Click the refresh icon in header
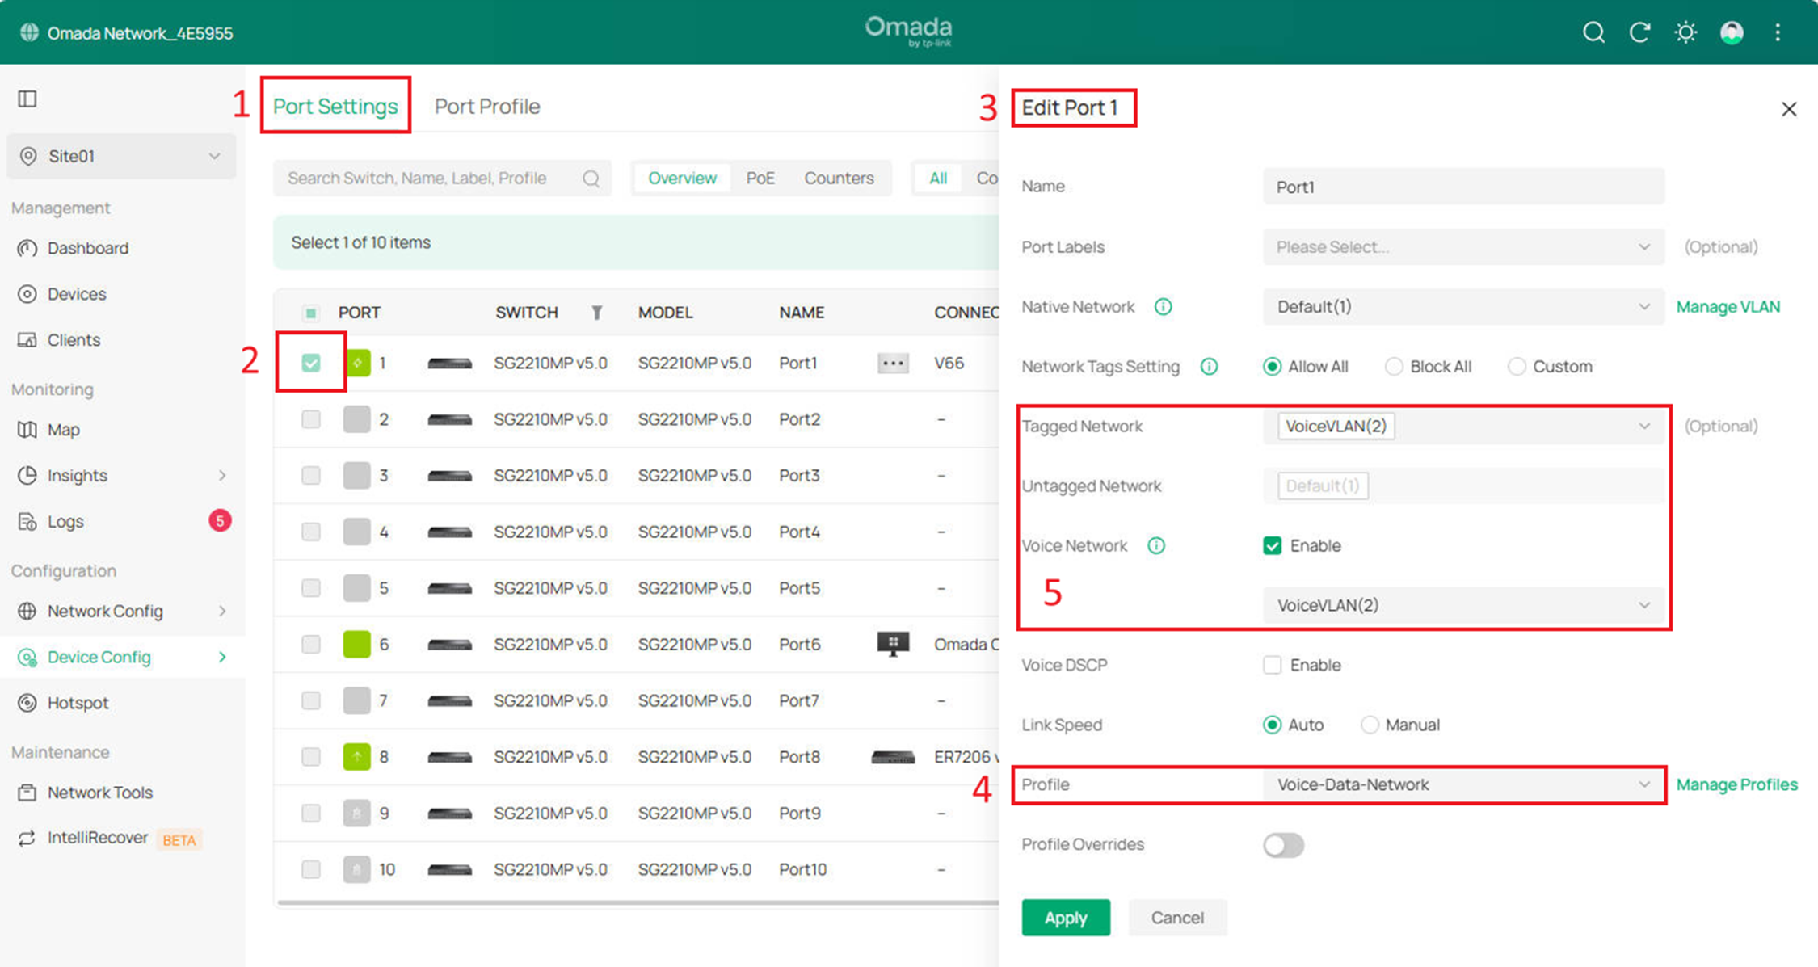 1639,32
